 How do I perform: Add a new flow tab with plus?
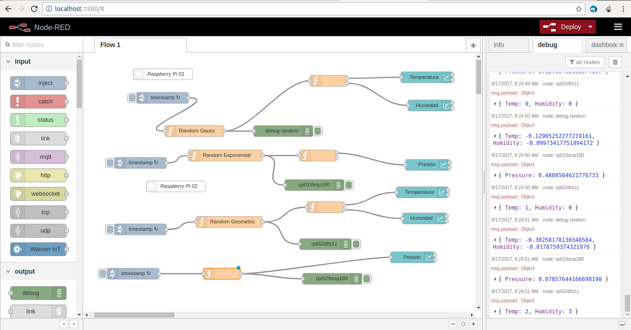click(x=473, y=45)
